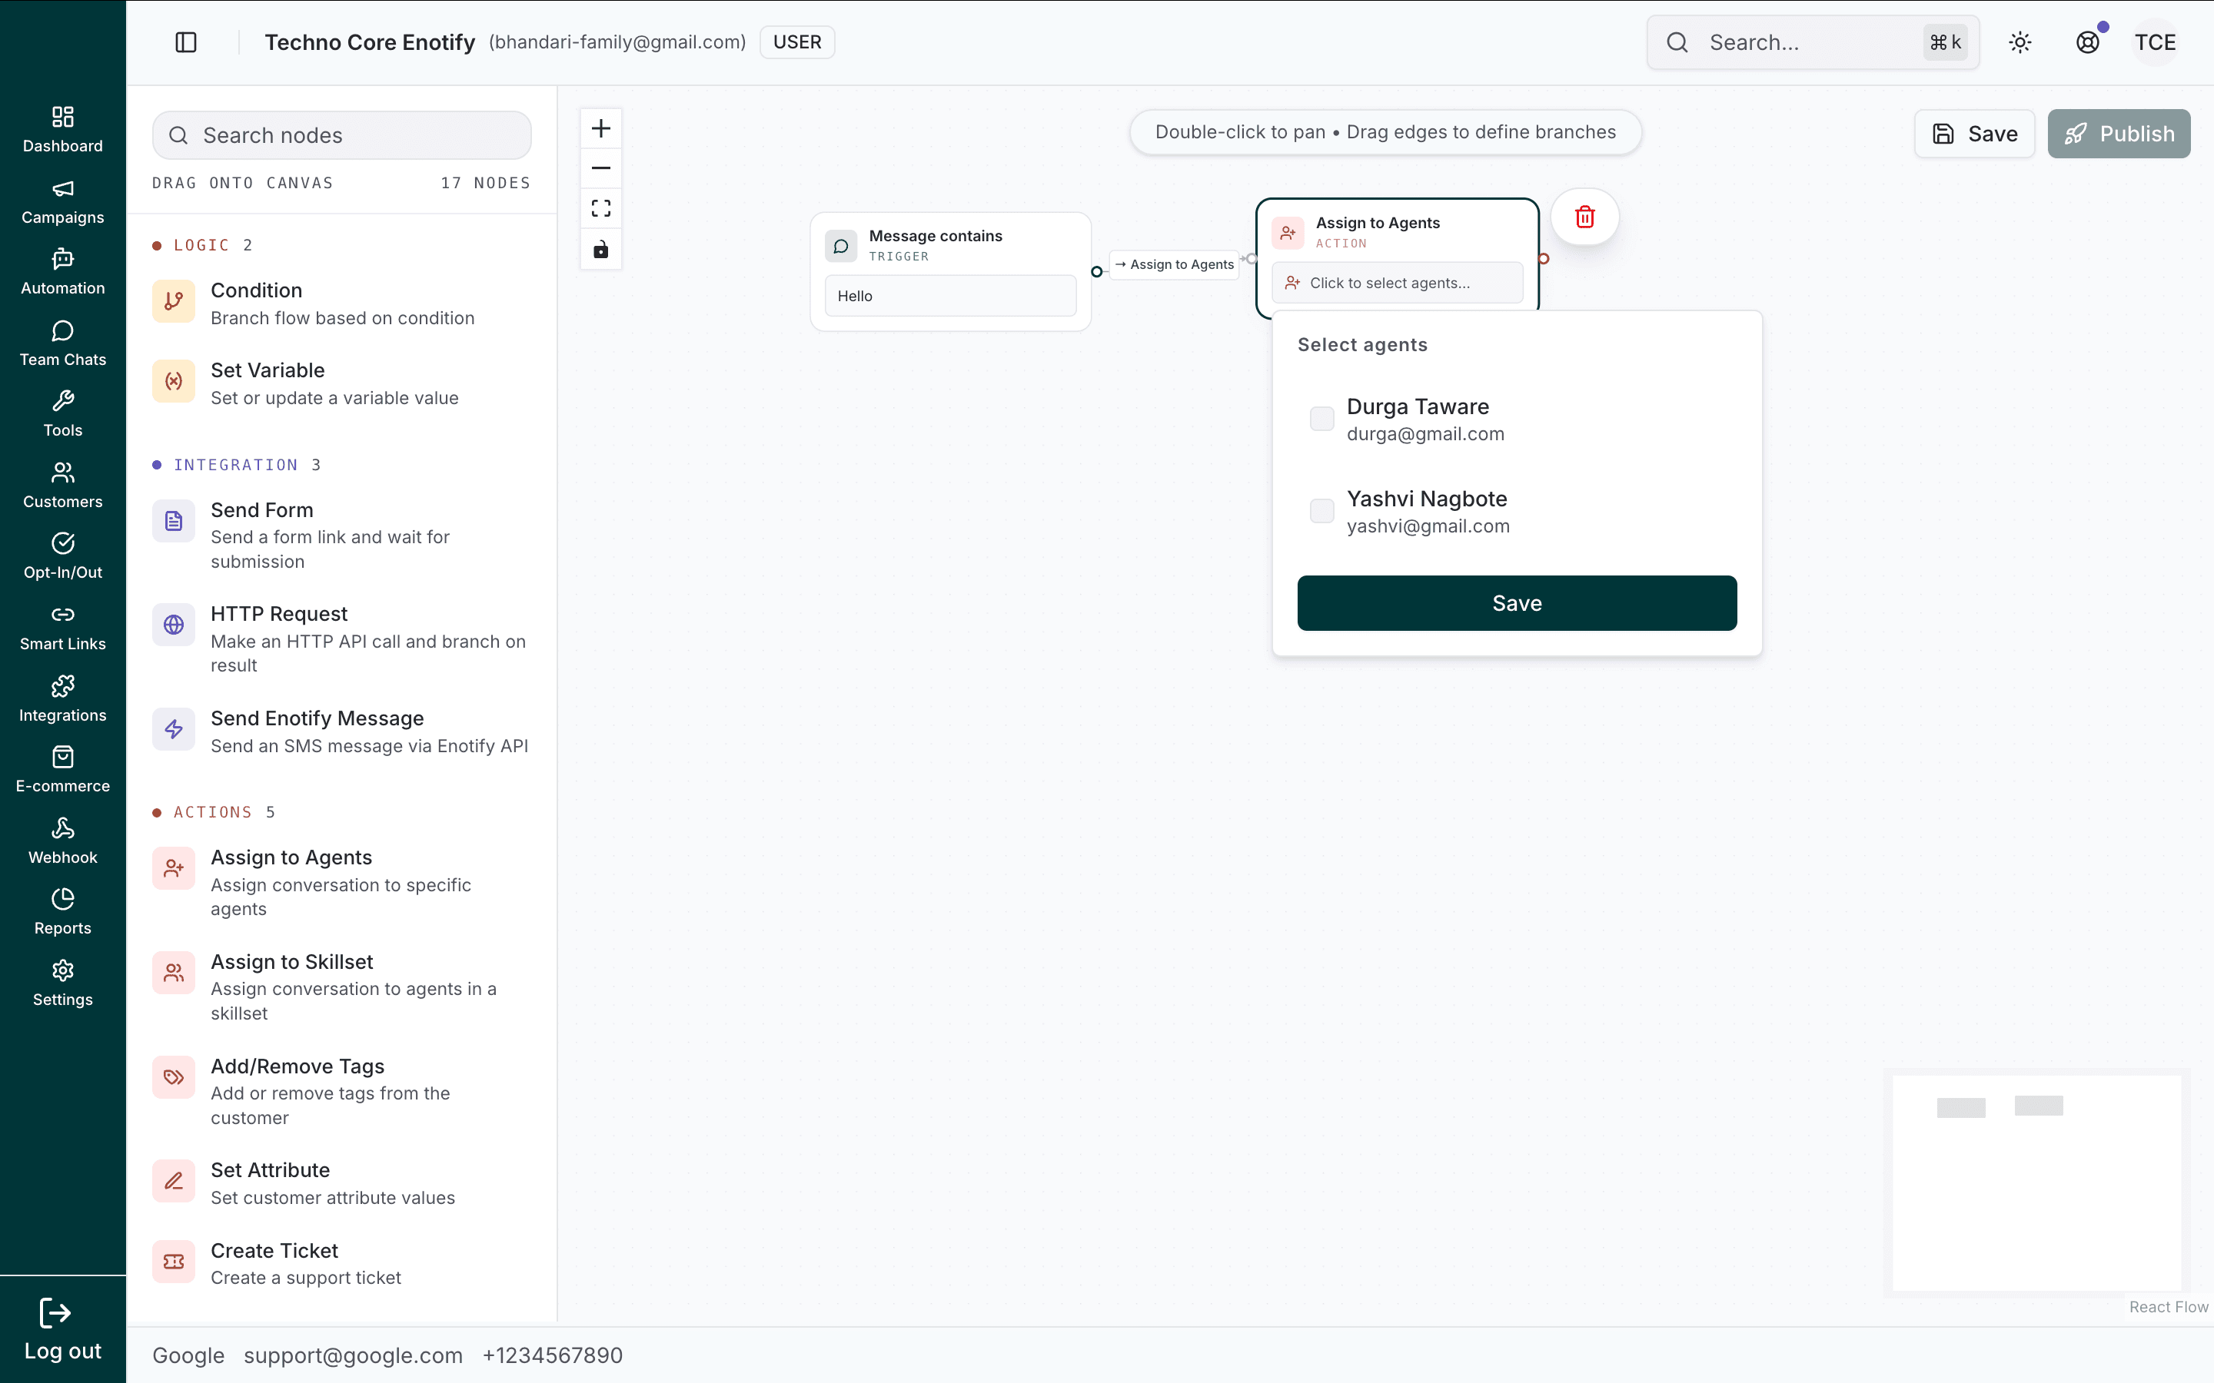
Task: Click the trigger node output handle
Action: point(1097,272)
